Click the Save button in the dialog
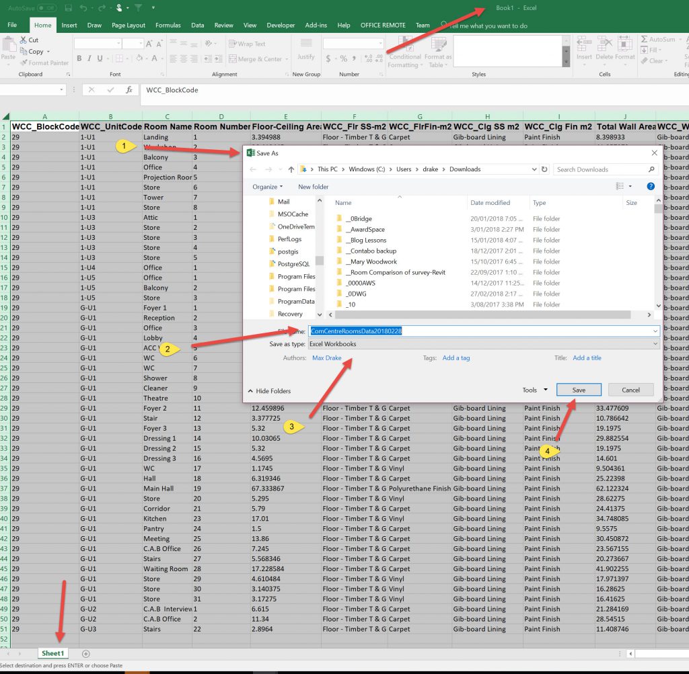 coord(579,390)
